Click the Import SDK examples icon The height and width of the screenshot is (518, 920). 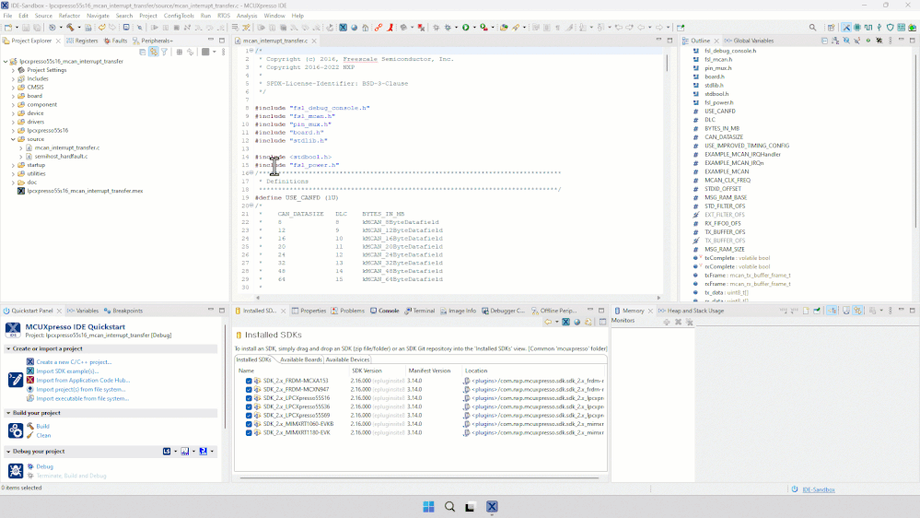29,371
